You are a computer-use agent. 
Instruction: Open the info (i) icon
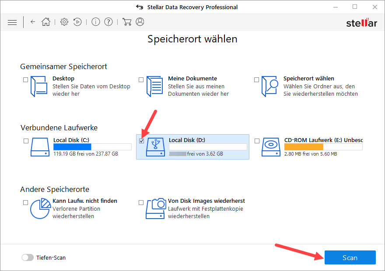coord(96,22)
